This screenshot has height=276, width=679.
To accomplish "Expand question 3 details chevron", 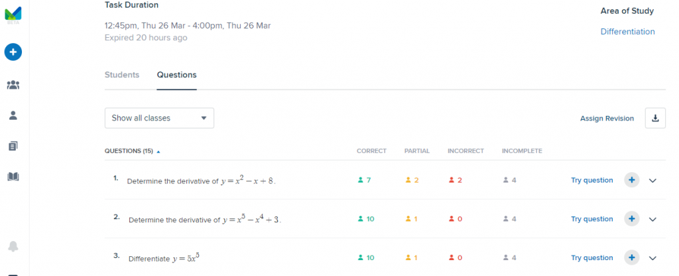I will tap(652, 258).
